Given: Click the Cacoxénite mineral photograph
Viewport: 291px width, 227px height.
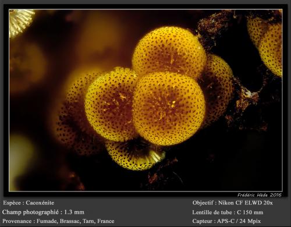Looking at the screenshot, I should click(145, 100).
